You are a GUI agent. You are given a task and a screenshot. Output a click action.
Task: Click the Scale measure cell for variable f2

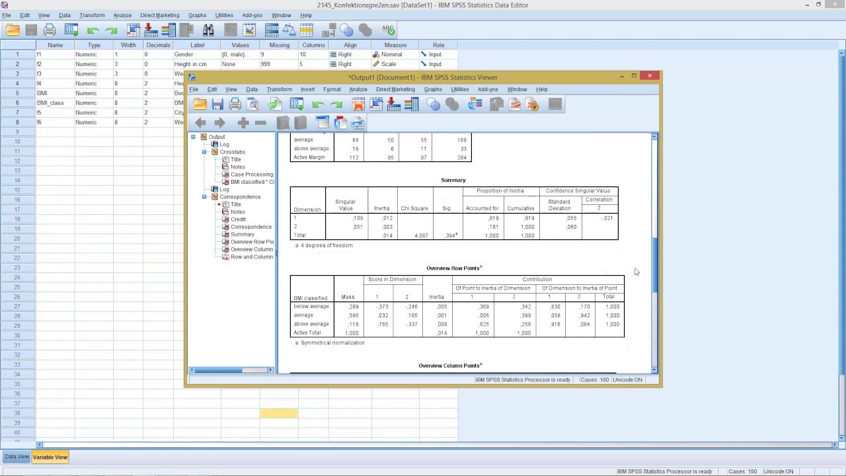click(x=395, y=64)
